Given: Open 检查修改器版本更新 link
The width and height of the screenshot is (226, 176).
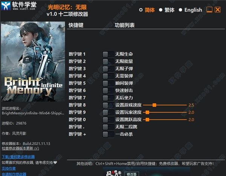Looking at the screenshot, I should 20,148.
